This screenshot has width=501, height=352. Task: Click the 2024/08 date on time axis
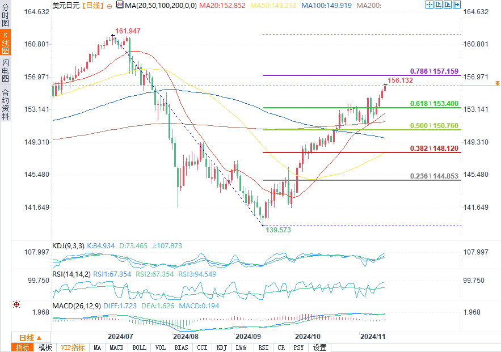point(186,337)
